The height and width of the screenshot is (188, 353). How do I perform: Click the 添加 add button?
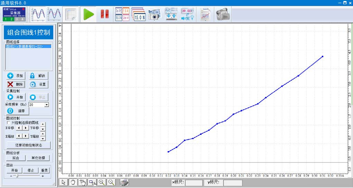click(x=16, y=76)
